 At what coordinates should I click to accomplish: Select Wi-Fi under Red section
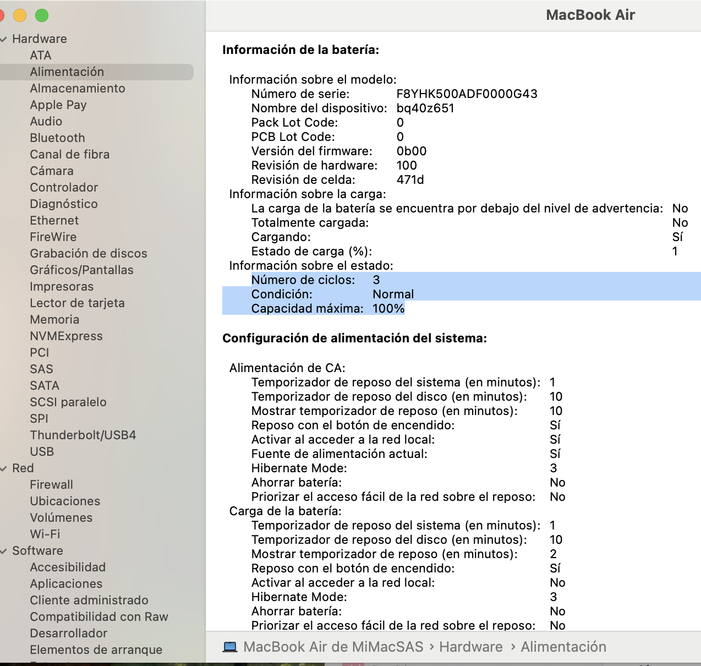click(x=45, y=534)
